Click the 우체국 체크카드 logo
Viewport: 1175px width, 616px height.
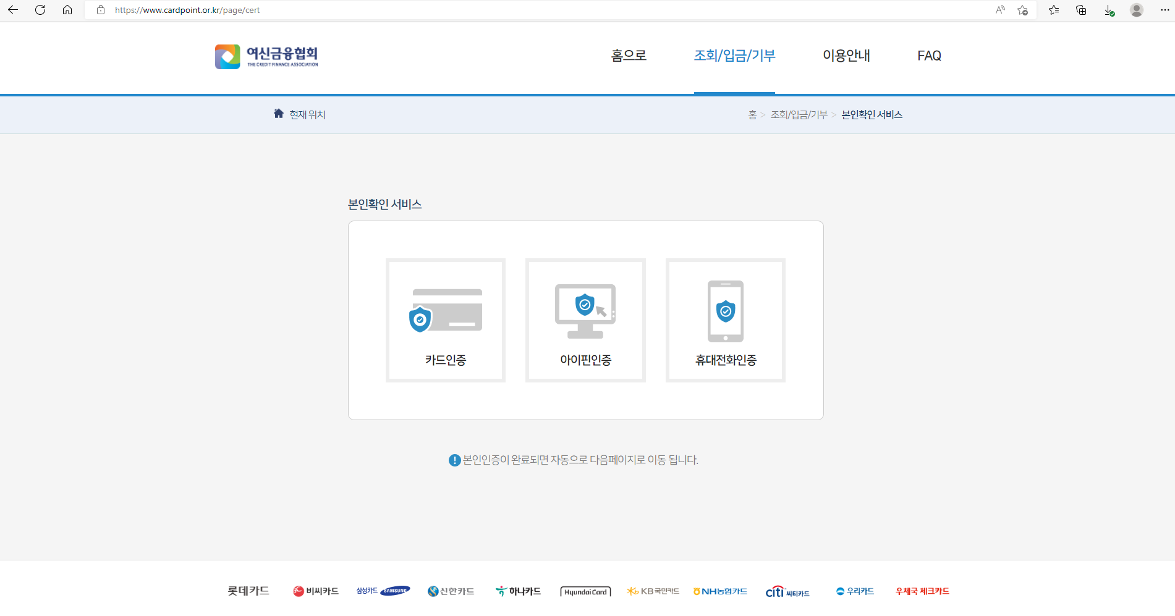click(x=922, y=591)
